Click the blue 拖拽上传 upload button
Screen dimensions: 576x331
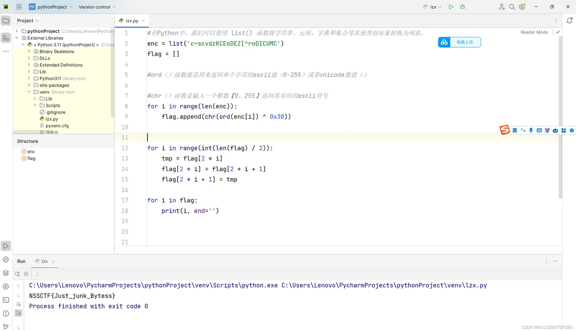pos(460,42)
